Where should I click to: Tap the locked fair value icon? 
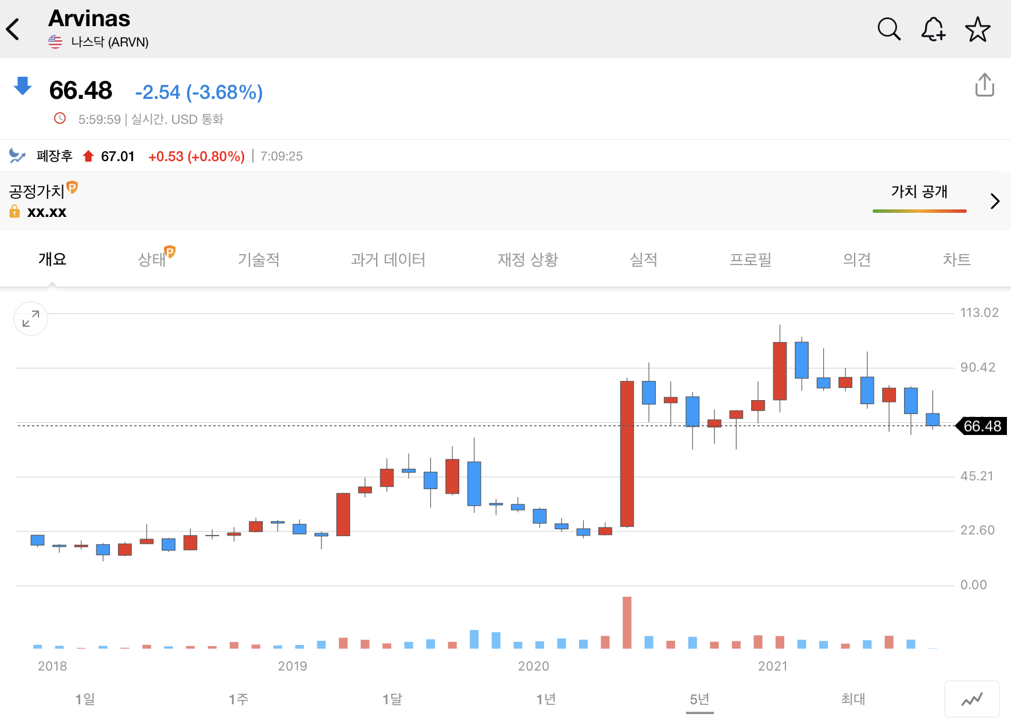coord(15,212)
